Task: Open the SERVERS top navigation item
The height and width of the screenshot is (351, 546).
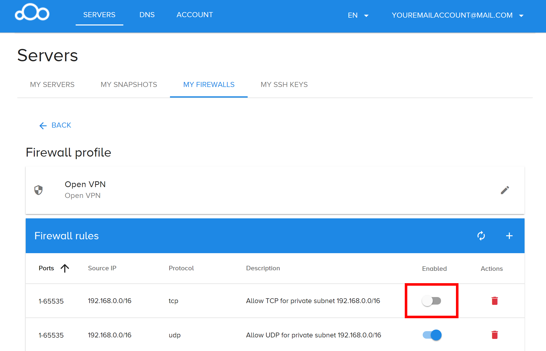Action: click(x=99, y=15)
